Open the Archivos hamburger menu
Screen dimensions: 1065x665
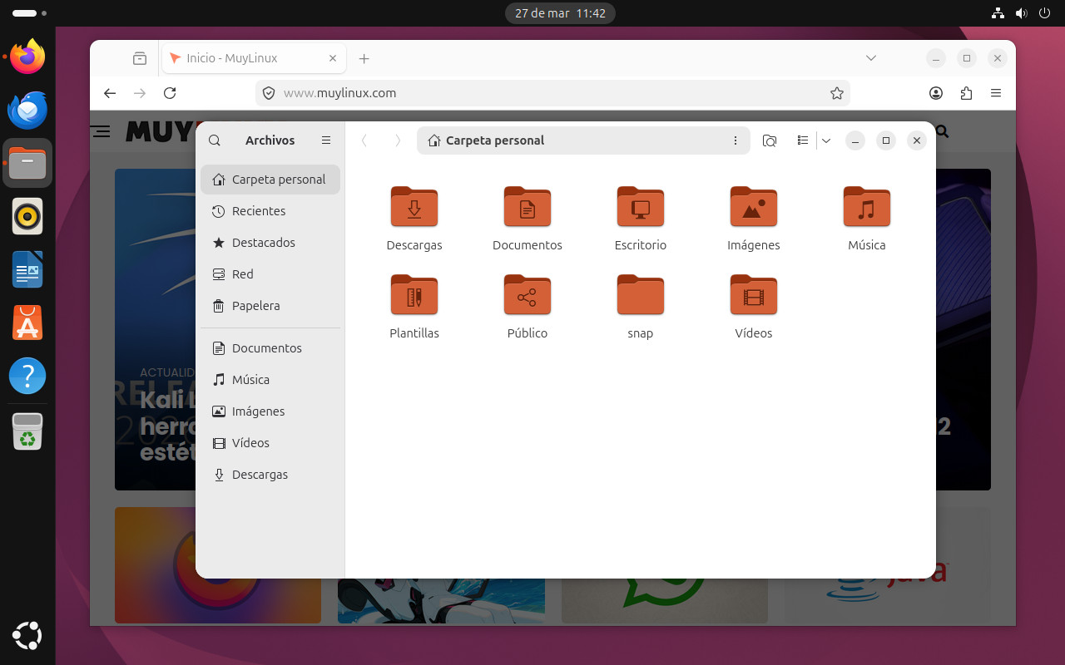[x=325, y=140]
